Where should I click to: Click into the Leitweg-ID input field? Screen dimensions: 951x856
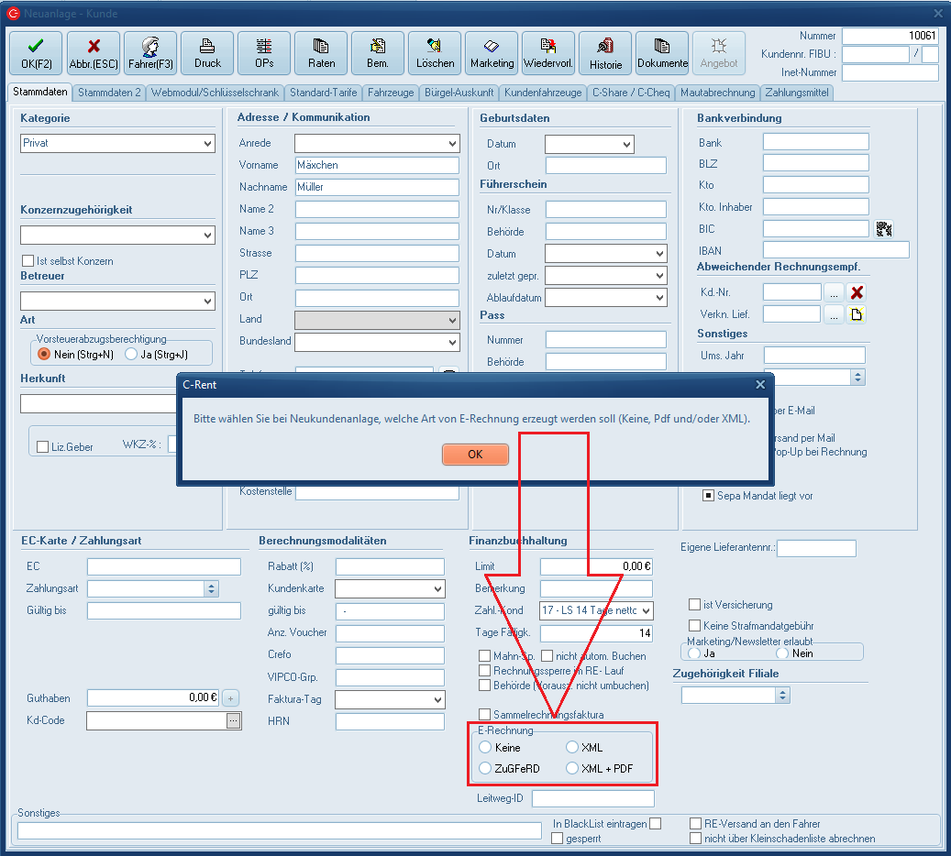point(592,798)
